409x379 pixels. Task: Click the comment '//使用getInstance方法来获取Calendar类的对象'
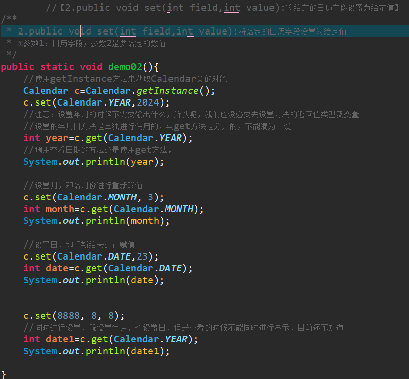pos(125,79)
